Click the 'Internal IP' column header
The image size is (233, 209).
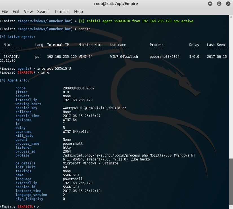pos(58,45)
